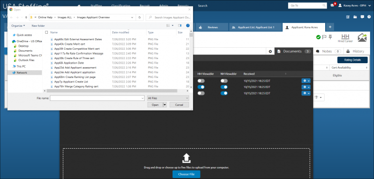The height and width of the screenshot is (179, 374).
Task: Disable NH Viewable on third document row
Action: coord(224,93)
